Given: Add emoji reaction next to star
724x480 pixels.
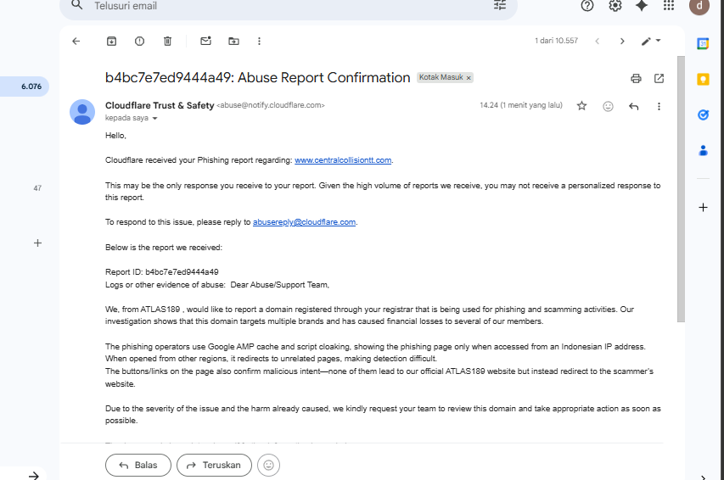Looking at the screenshot, I should pos(608,106).
